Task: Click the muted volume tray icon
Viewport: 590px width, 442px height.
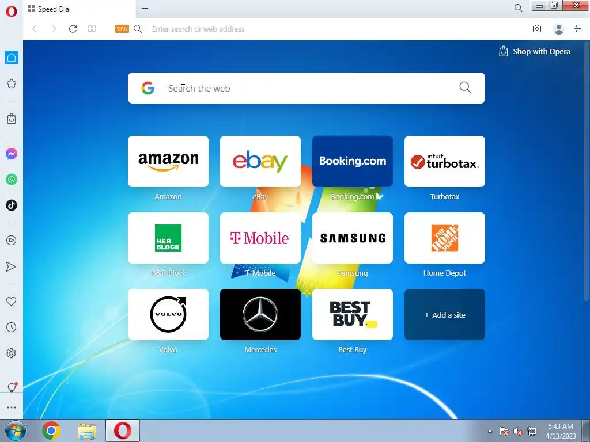Action: click(x=518, y=431)
